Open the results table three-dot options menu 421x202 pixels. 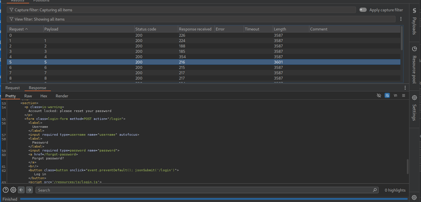pyautogui.click(x=401, y=19)
